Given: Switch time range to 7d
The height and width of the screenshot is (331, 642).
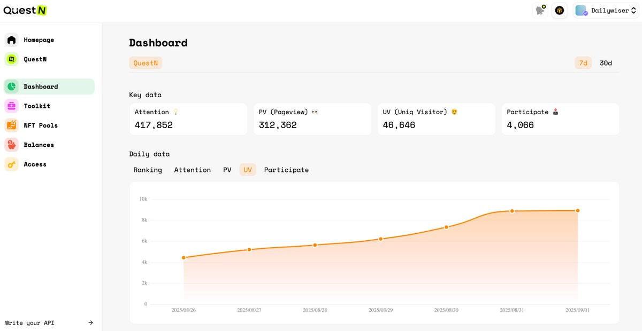Looking at the screenshot, I should [583, 63].
